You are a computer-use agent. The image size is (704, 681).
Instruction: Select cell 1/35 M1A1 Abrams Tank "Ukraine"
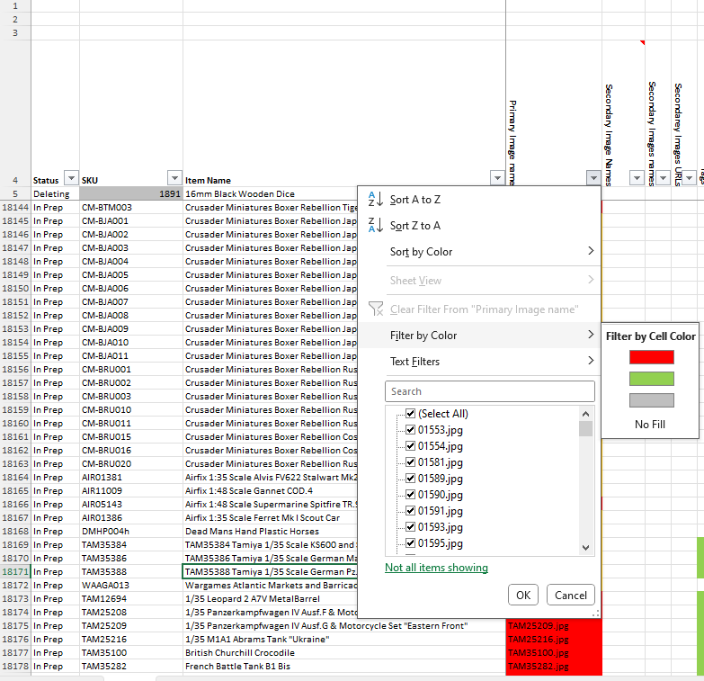(x=344, y=639)
